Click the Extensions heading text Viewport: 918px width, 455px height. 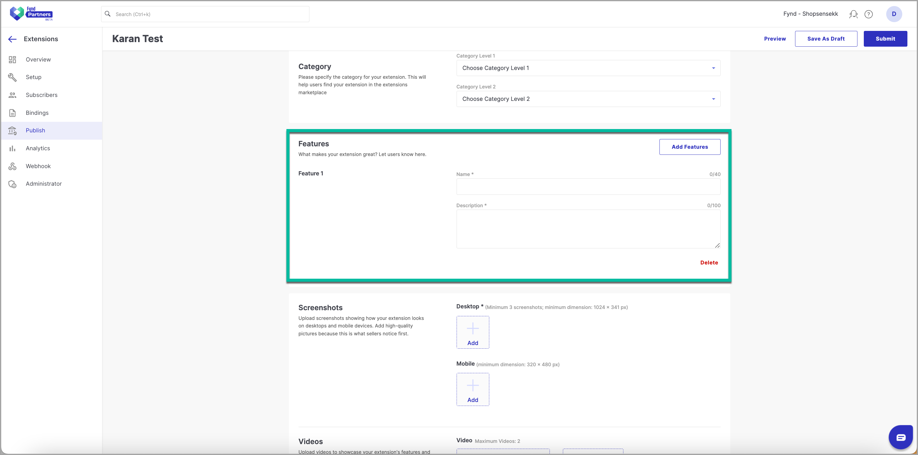click(41, 39)
